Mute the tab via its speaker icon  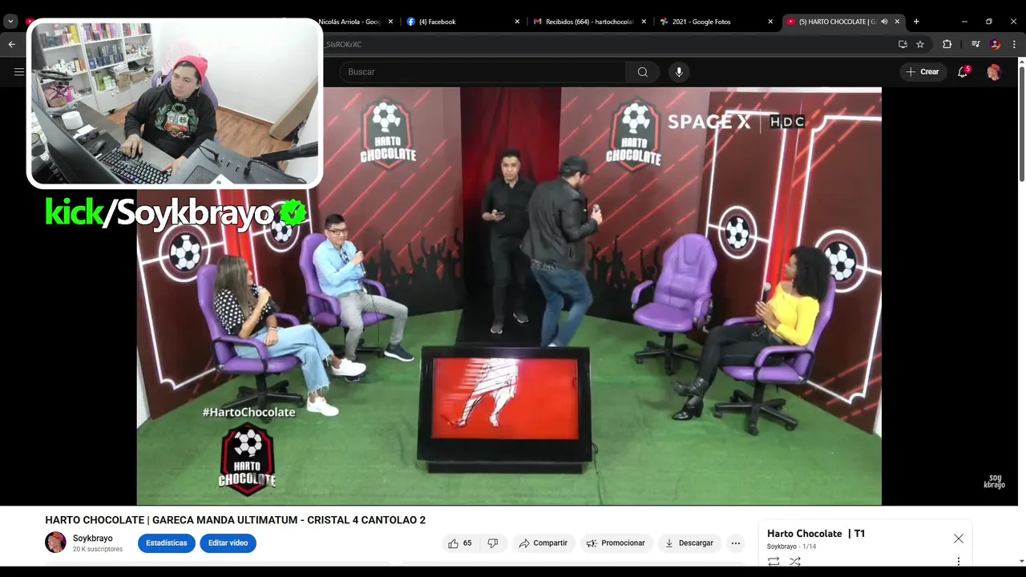[x=884, y=22]
